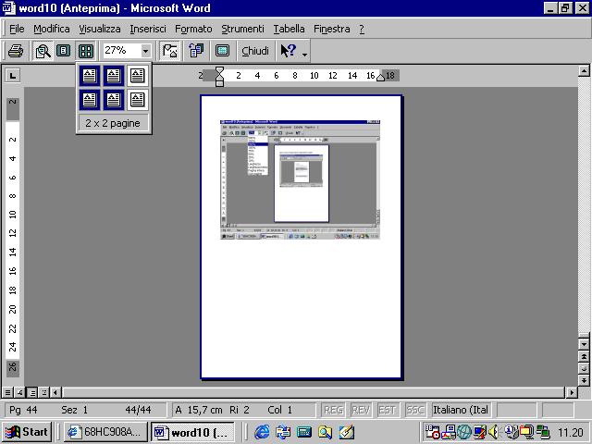Select second-row second-column page grid cell
The height and width of the screenshot is (444, 592).
(x=113, y=100)
